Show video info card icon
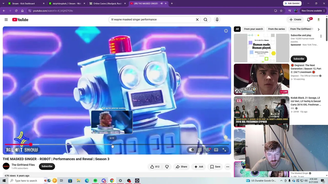 (x=226, y=31)
